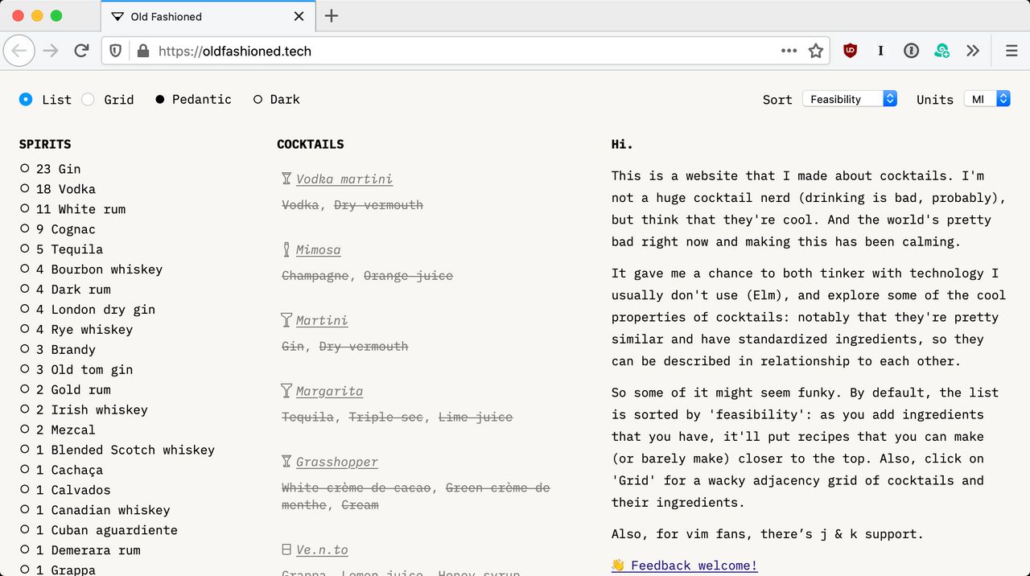Toggle the circle next to 5 Tequila
The height and width of the screenshot is (576, 1030).
(27, 249)
